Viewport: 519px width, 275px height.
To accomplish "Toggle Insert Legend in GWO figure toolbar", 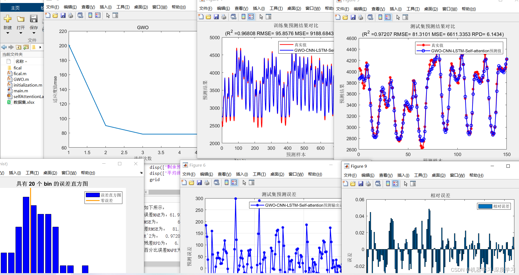I will [98, 15].
